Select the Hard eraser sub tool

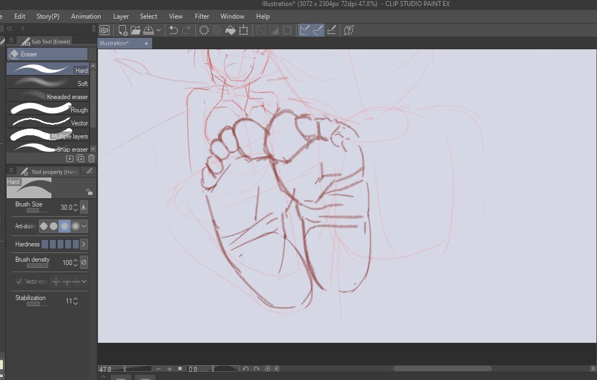pyautogui.click(x=48, y=69)
